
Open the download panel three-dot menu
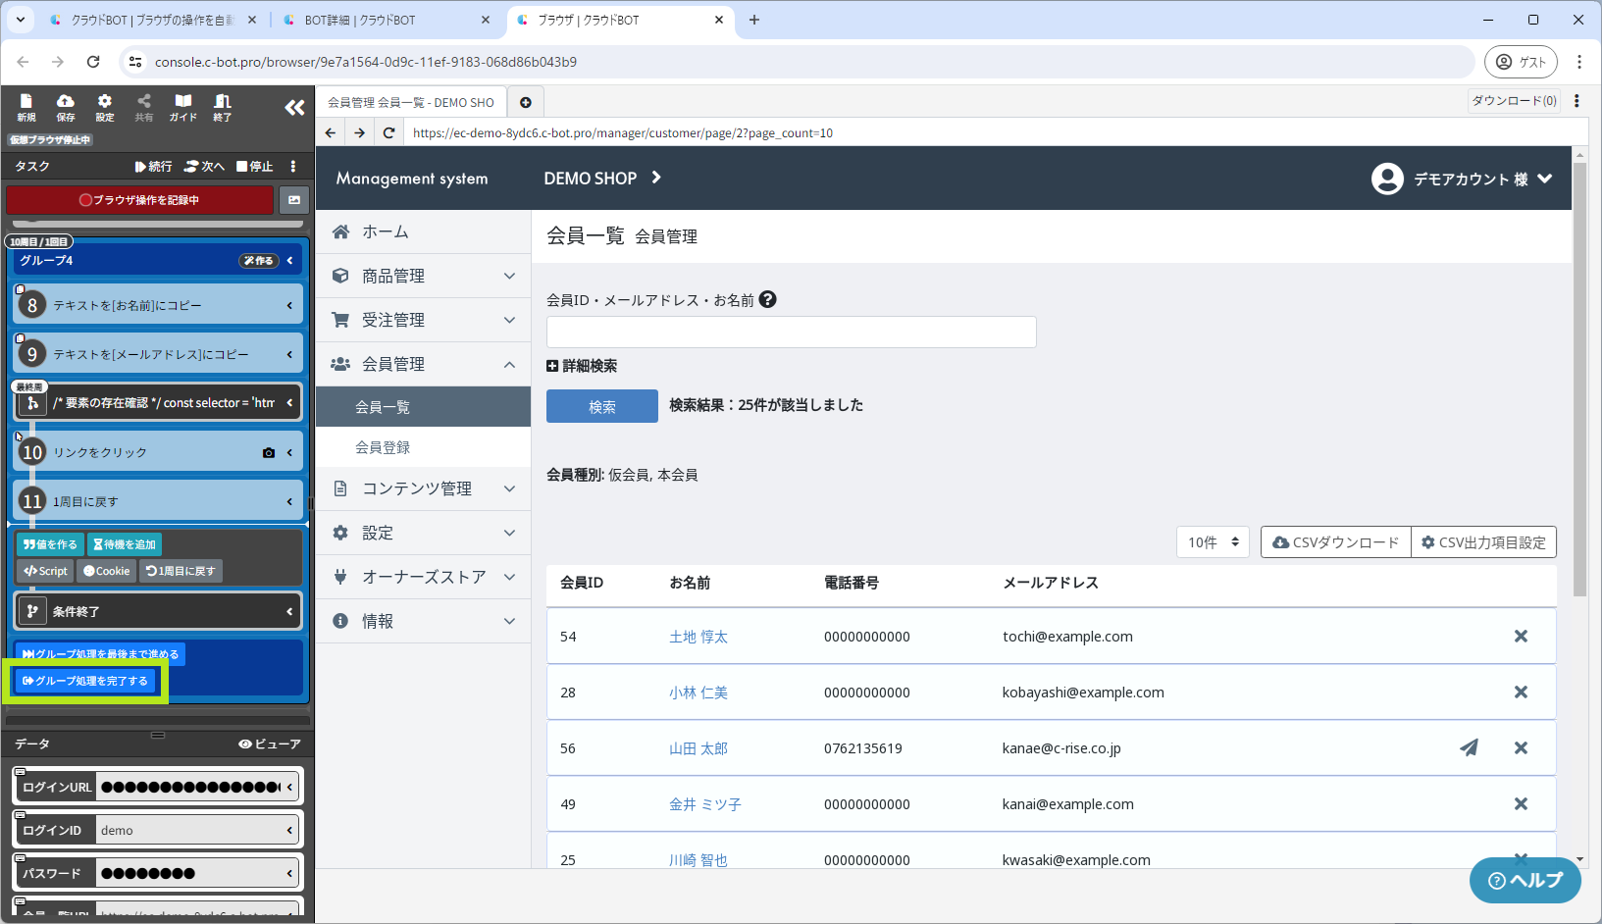click(1576, 100)
